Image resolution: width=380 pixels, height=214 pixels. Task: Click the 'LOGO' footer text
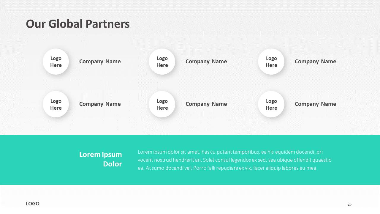coord(33,204)
